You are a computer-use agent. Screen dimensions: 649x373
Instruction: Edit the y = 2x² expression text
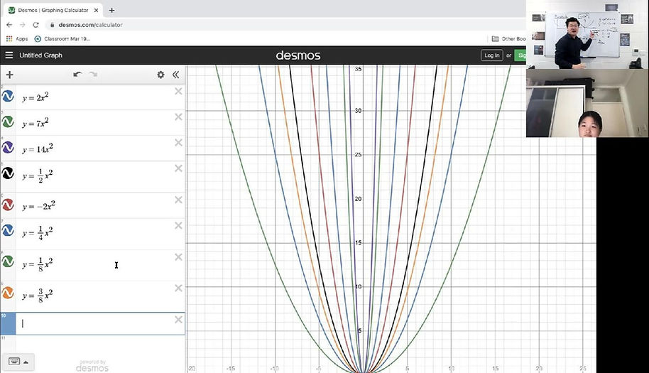click(36, 97)
